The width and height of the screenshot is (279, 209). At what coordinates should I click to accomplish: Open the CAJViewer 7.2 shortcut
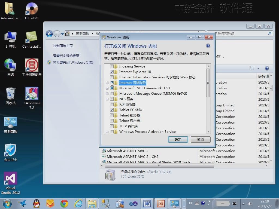coord(32,98)
